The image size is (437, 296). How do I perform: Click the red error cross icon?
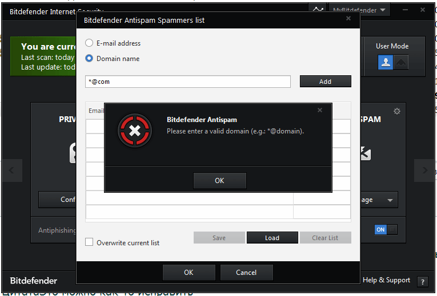click(135, 131)
